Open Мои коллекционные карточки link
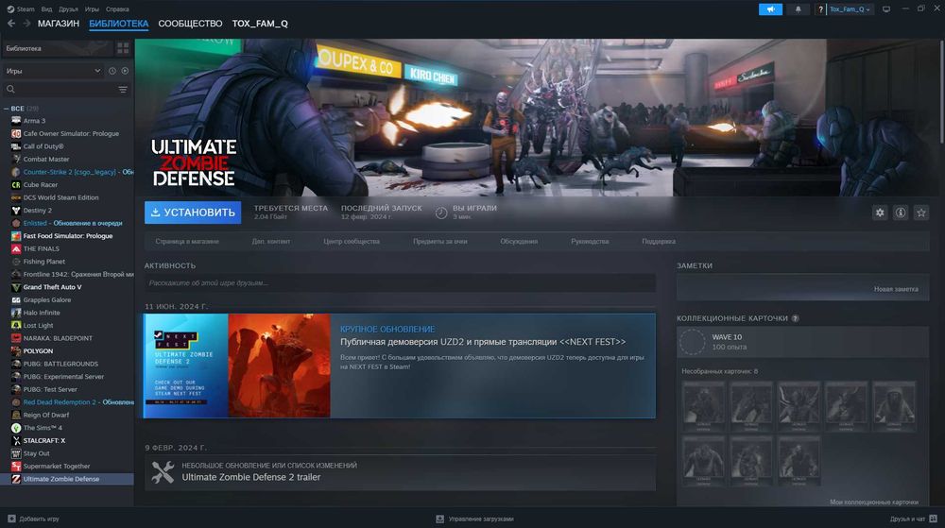This screenshot has width=945, height=528. [x=874, y=502]
